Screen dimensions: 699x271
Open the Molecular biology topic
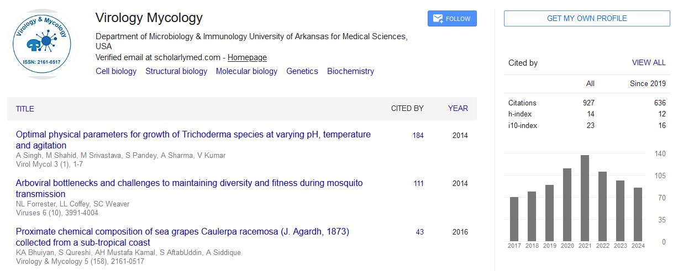click(x=246, y=71)
